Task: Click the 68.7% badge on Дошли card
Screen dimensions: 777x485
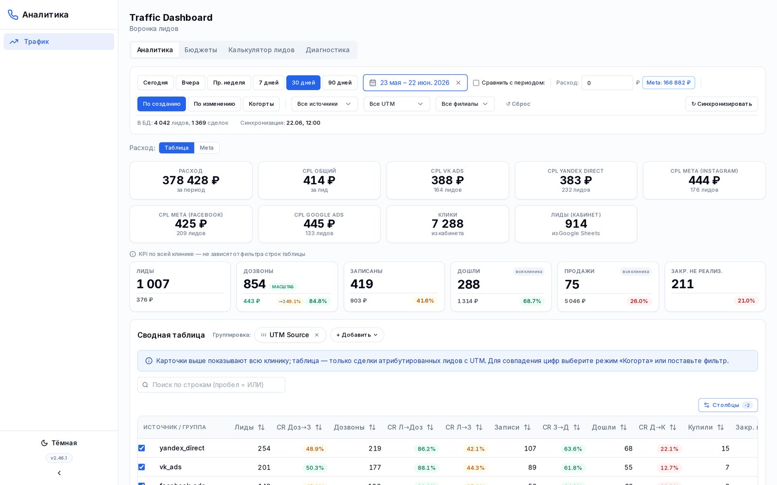Action: (532, 301)
